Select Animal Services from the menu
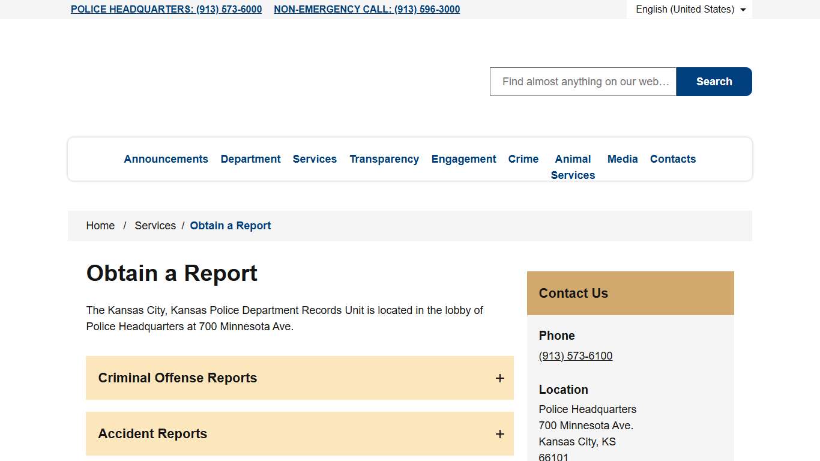This screenshot has width=820, height=461. (x=573, y=167)
